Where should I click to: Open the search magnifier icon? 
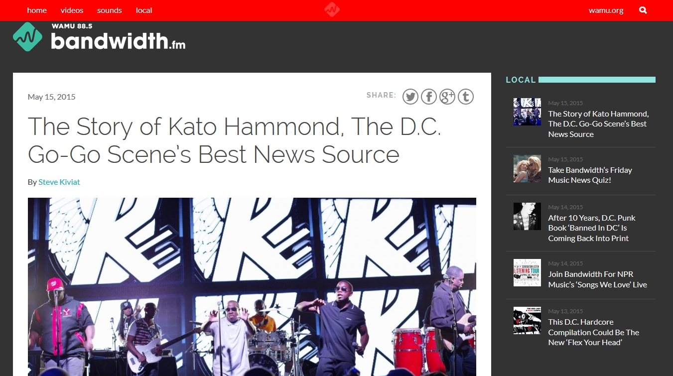pyautogui.click(x=643, y=10)
